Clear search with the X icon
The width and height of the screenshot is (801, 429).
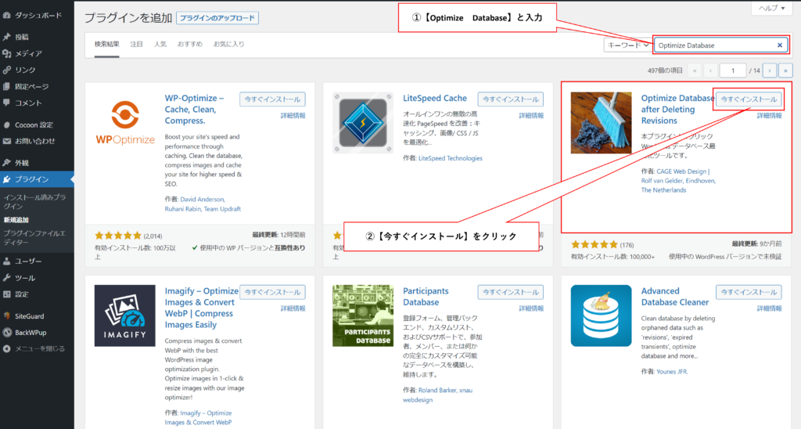780,45
